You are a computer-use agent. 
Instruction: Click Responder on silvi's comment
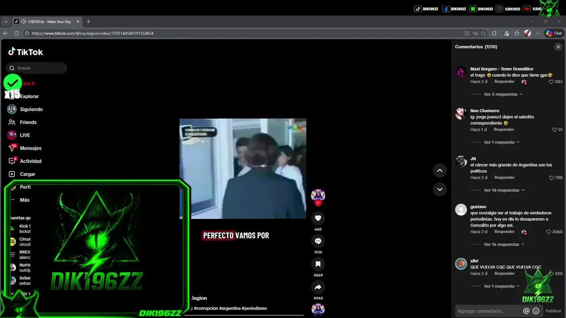click(504, 273)
